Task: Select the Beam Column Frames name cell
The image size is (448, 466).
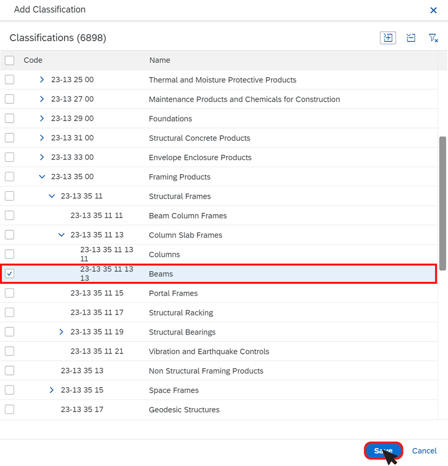Action: click(x=188, y=215)
